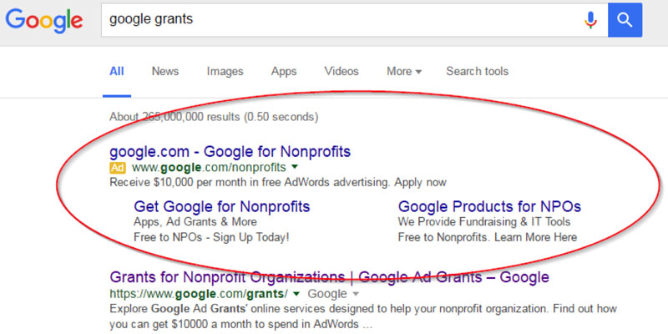
Task: Open the arrow next to www.google.com/nonprofits
Action: (x=295, y=166)
